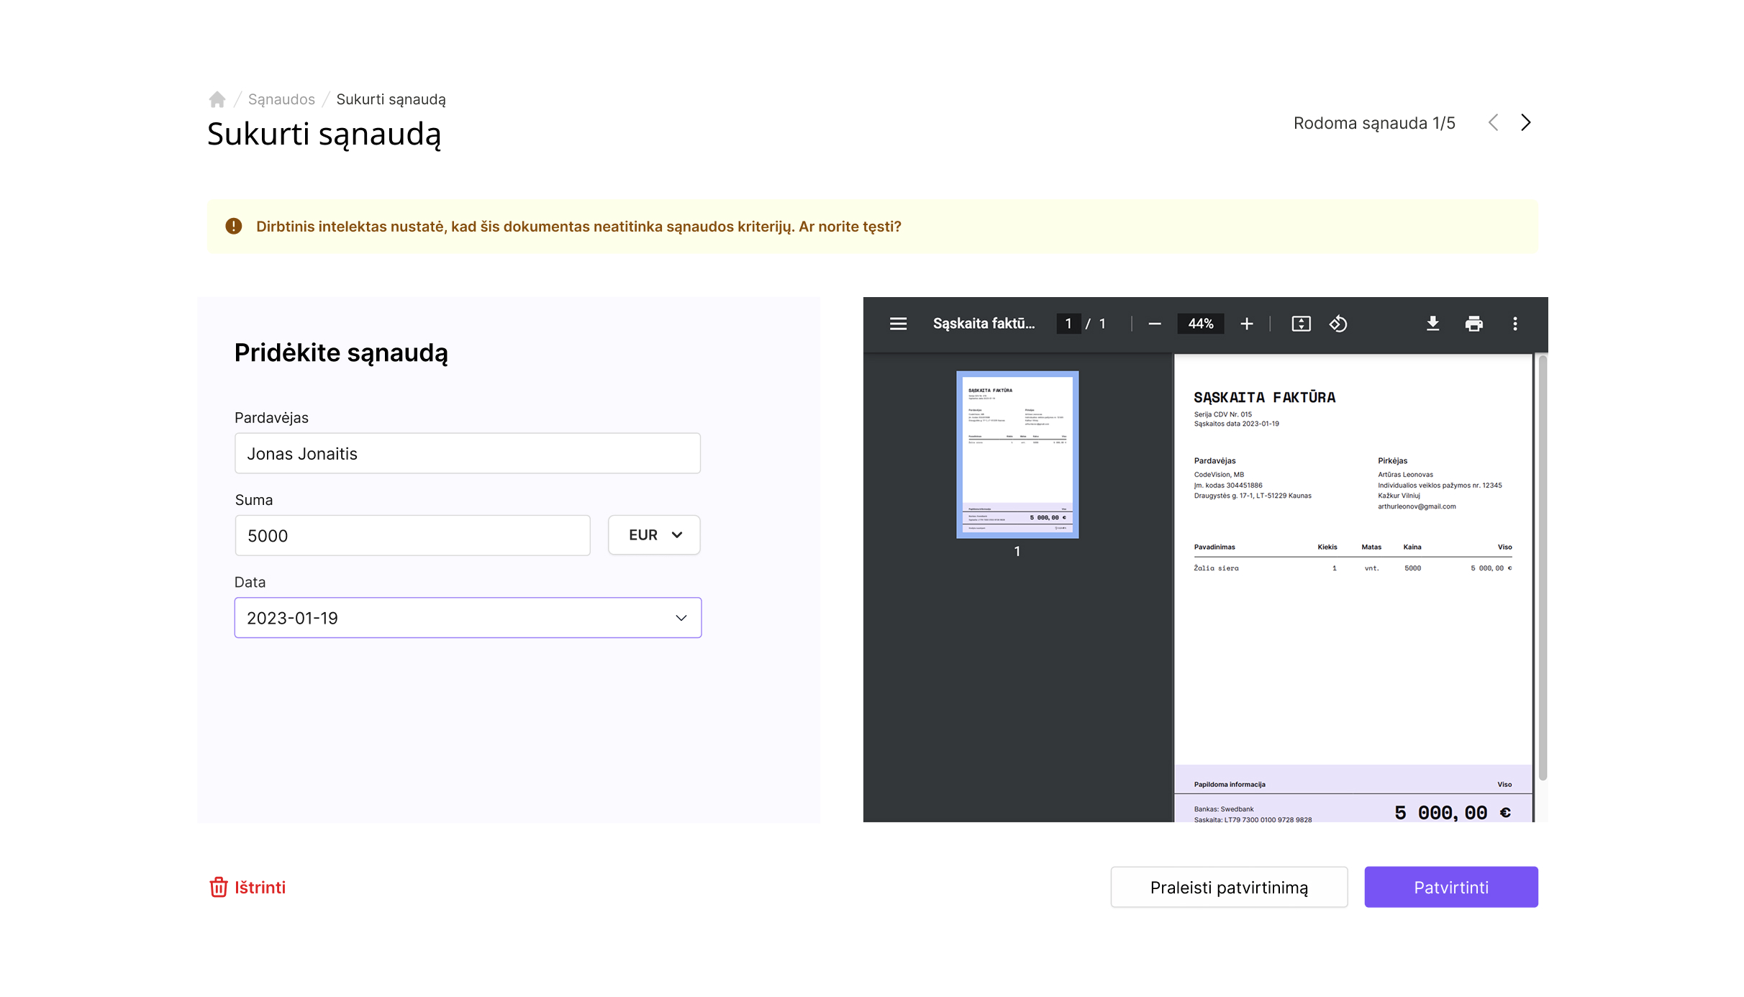Click the fit to page icon
This screenshot has width=1744, height=997.
click(1301, 324)
